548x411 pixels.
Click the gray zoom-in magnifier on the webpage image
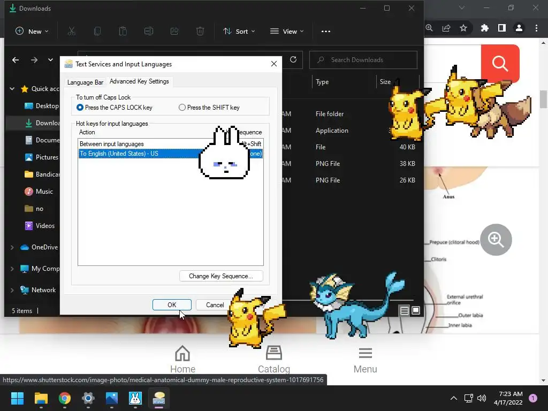point(496,240)
